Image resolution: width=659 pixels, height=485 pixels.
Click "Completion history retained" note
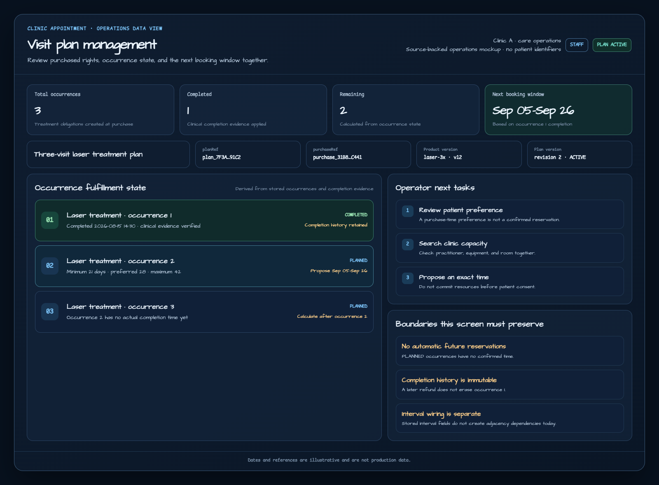(x=336, y=225)
